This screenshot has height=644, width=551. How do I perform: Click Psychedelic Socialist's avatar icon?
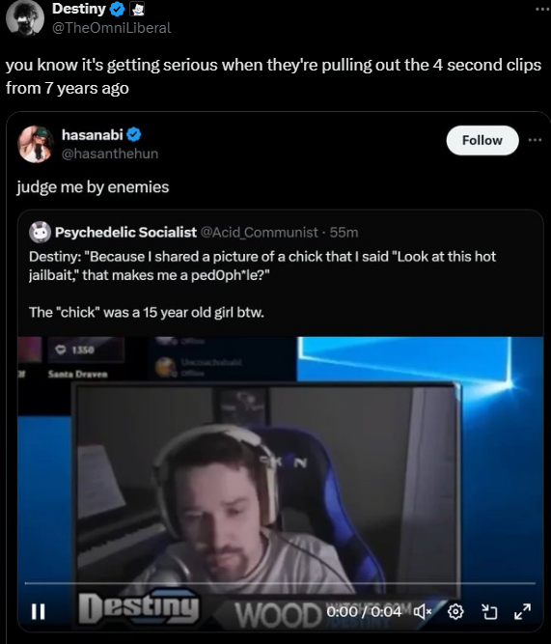point(40,233)
